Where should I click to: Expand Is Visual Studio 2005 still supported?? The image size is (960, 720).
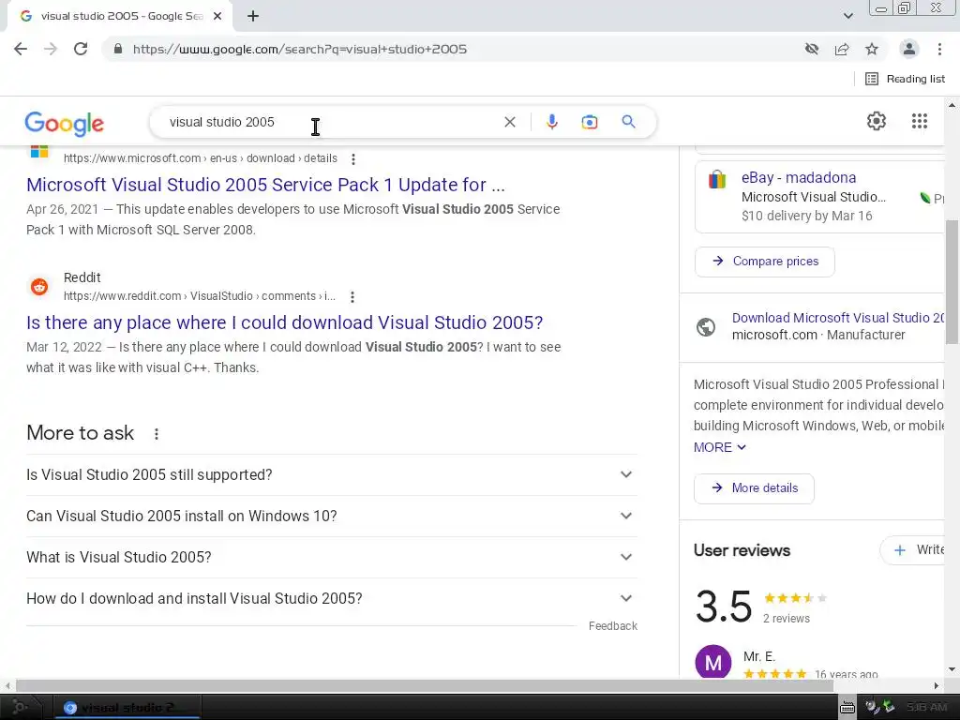[332, 474]
